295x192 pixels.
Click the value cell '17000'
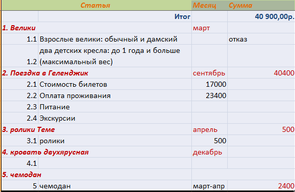(209, 84)
